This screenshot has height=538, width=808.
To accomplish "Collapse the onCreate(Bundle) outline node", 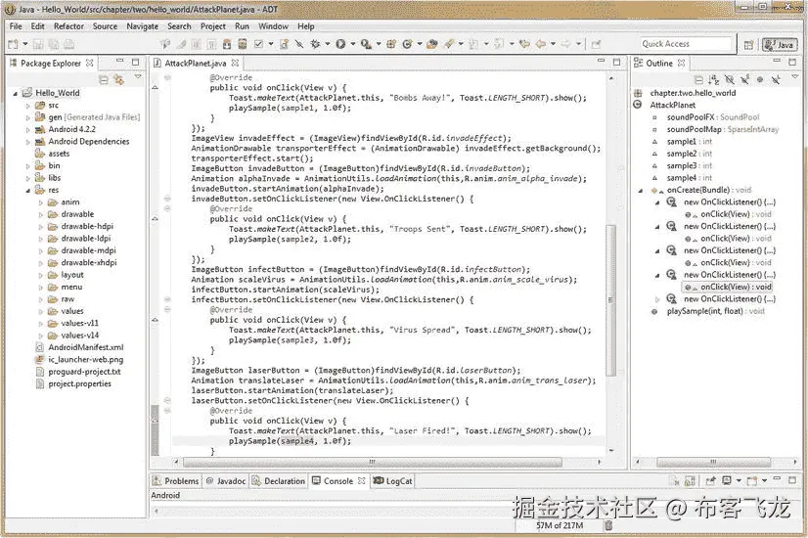I will pyautogui.click(x=641, y=190).
